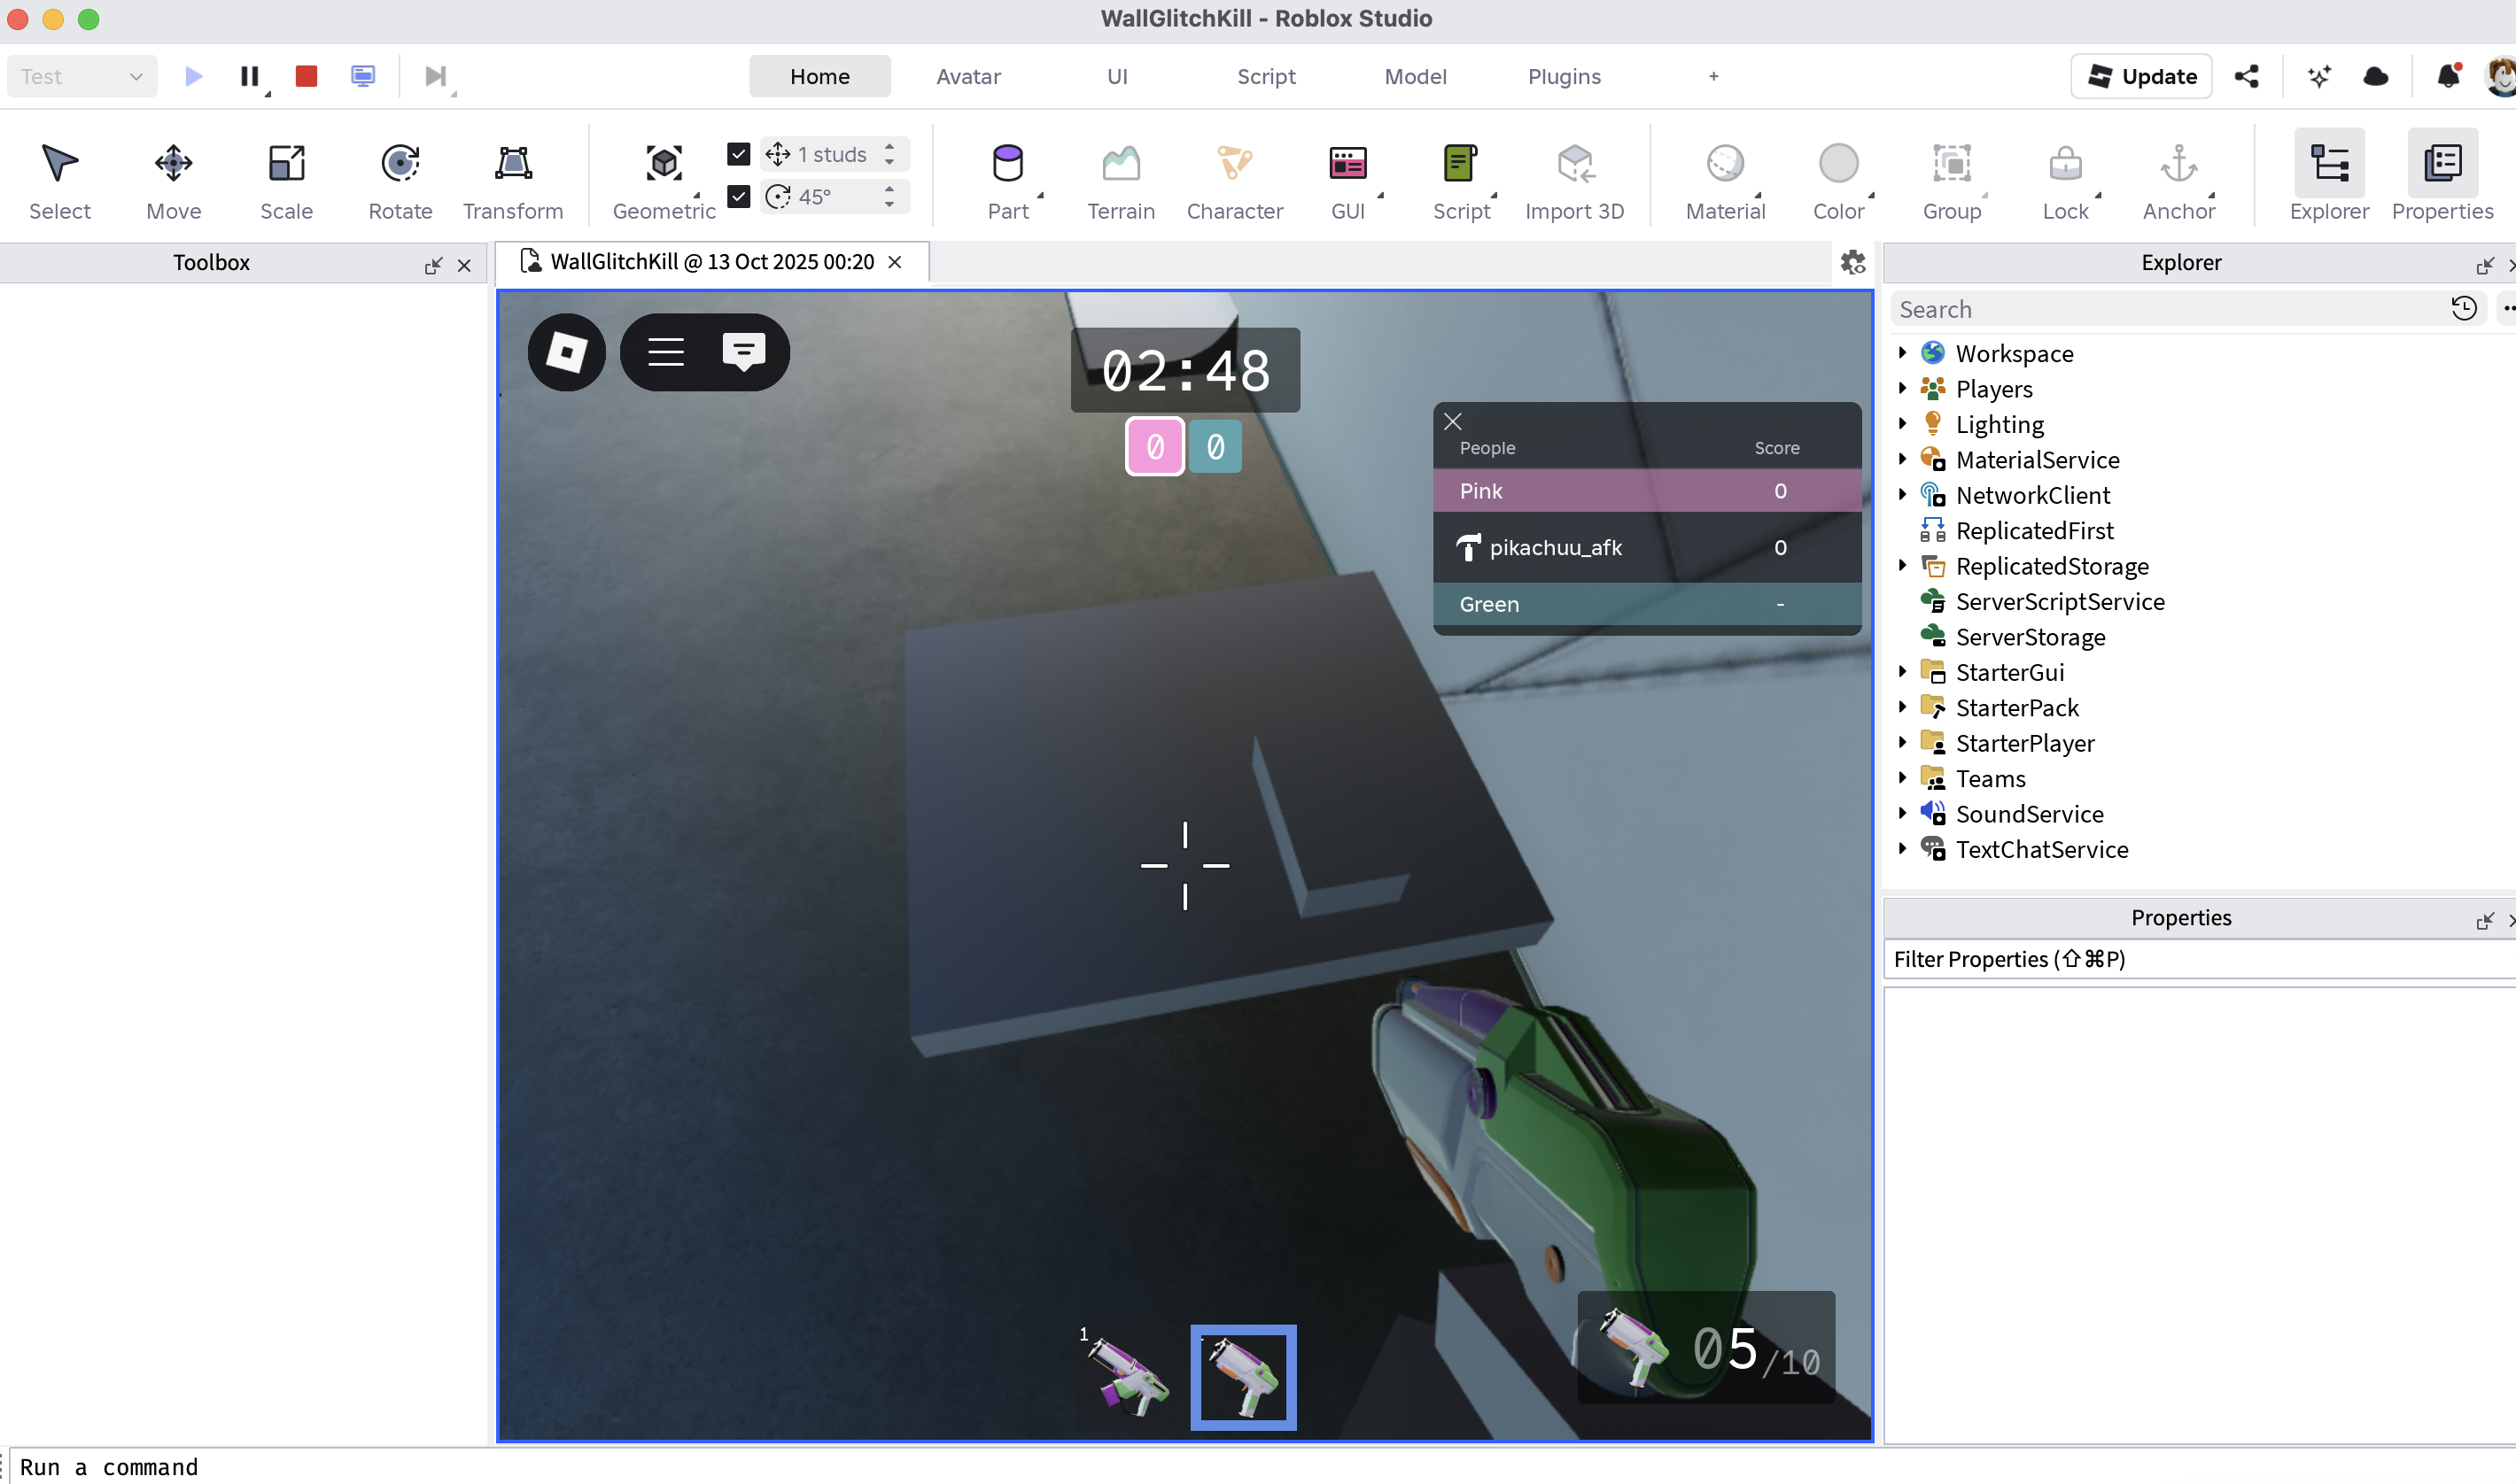Switch to the Model tab
The image size is (2516, 1484).
click(1415, 76)
